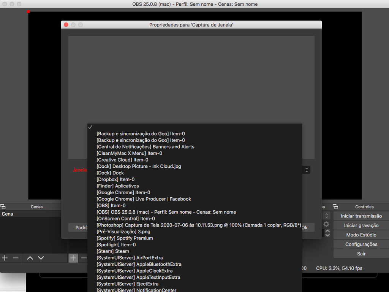Choose first Backup e sincronização do Goo Item-0

pyautogui.click(x=194, y=133)
